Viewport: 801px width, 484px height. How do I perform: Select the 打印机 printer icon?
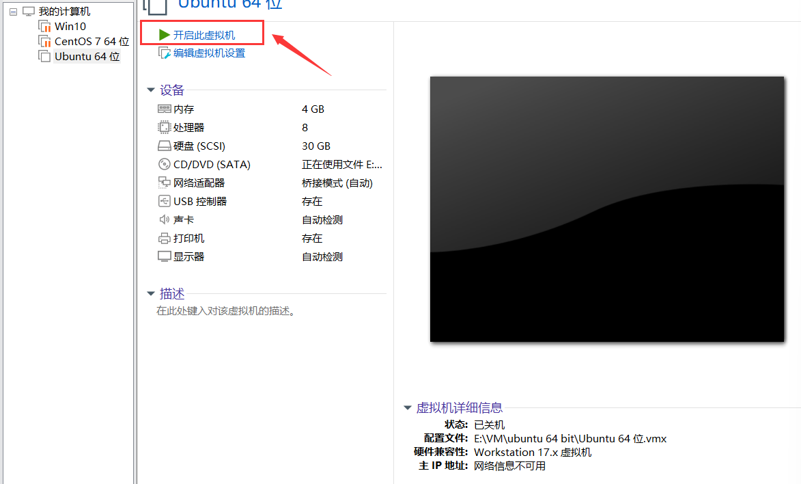(164, 238)
